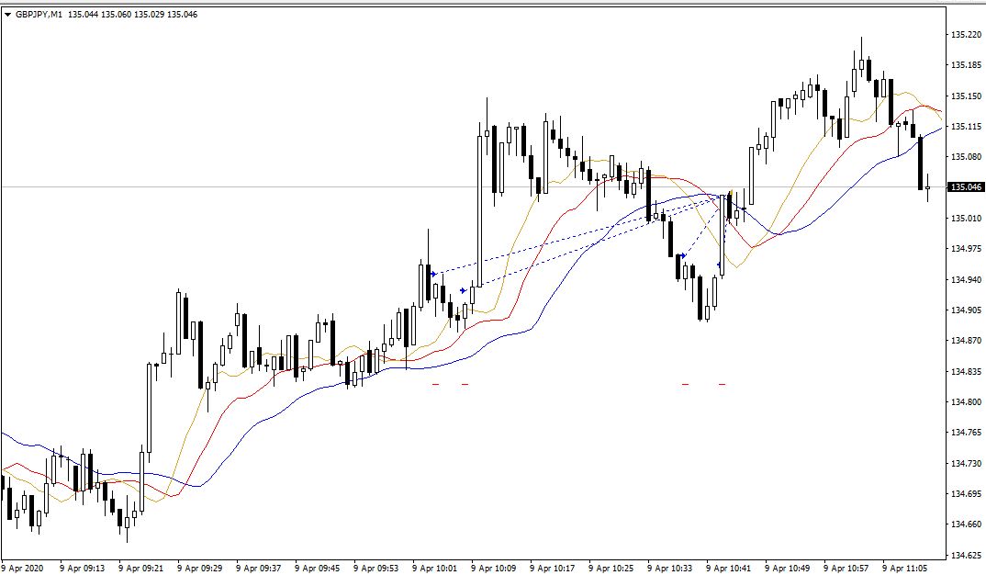Click the 134.625 price axis label
Viewport: 986px width, 575px height.
(x=967, y=556)
